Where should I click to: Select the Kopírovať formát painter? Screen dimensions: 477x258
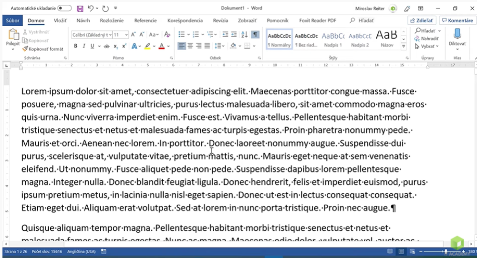tap(42, 49)
